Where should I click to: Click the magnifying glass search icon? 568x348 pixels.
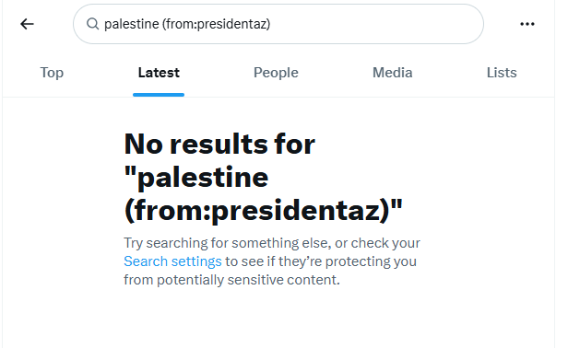tap(93, 24)
